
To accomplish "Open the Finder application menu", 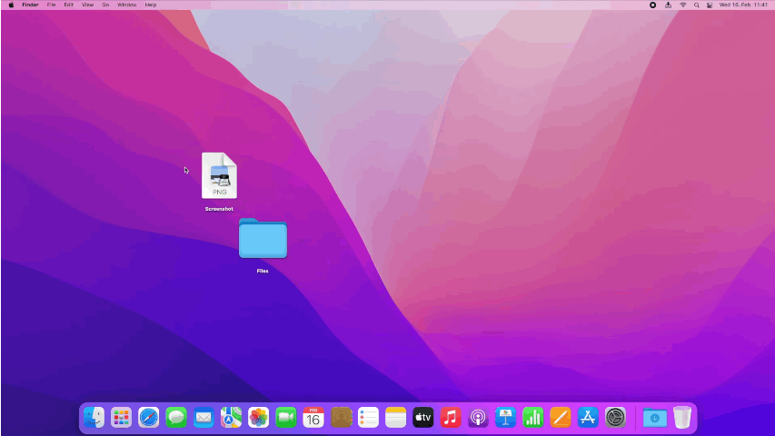I will click(x=30, y=5).
